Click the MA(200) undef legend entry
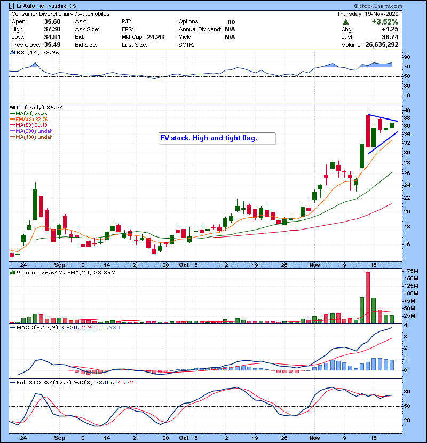The image size is (427, 443). click(31, 131)
